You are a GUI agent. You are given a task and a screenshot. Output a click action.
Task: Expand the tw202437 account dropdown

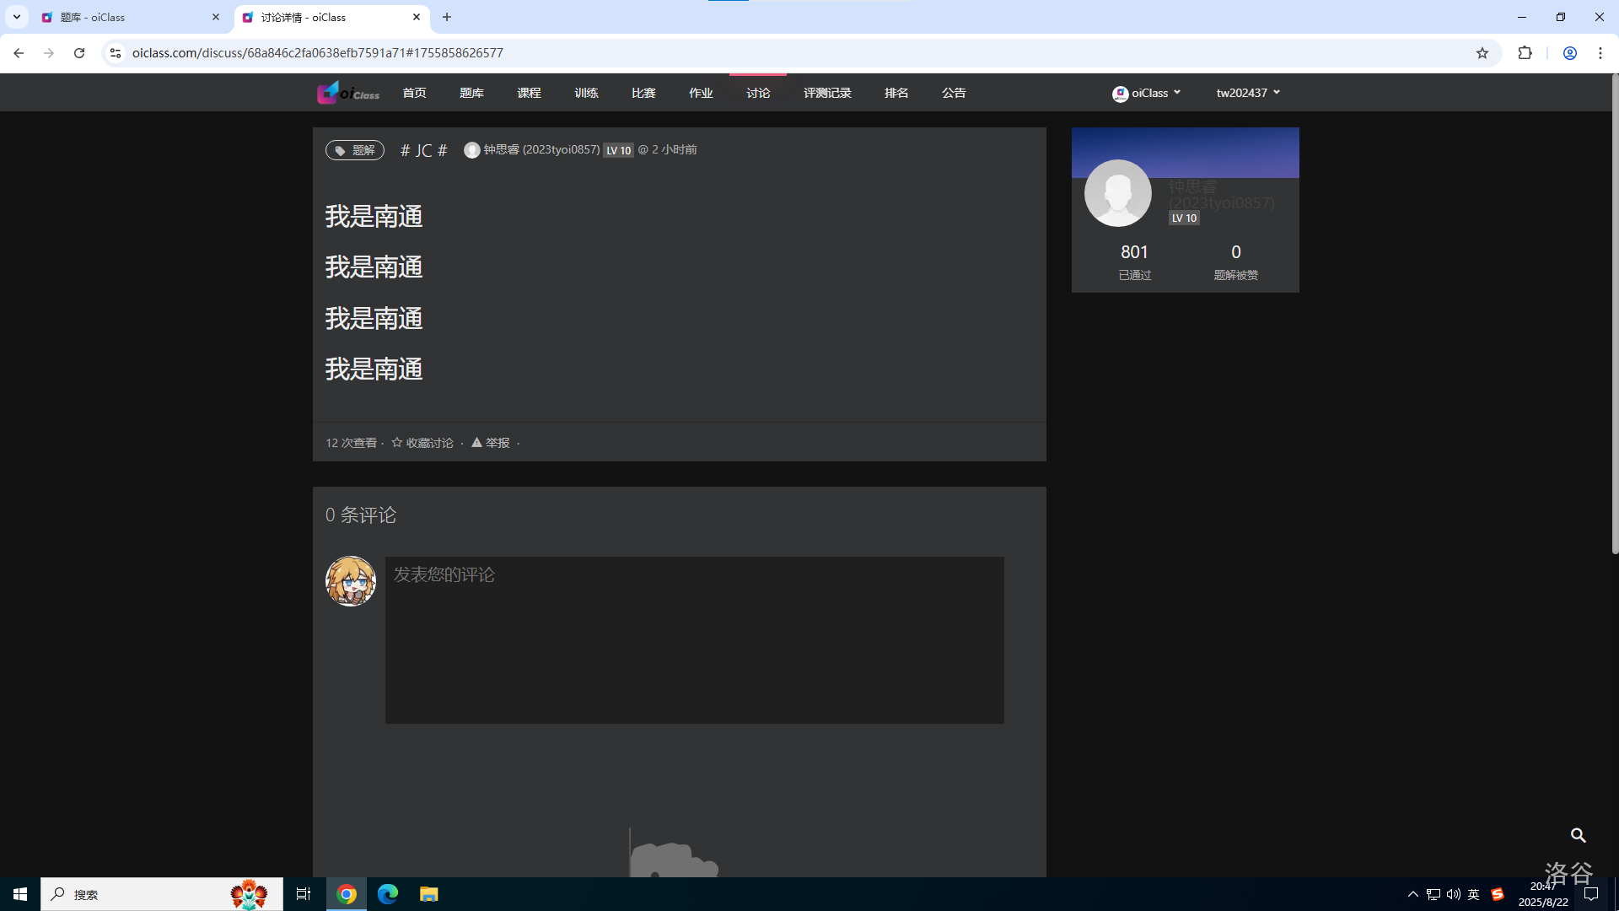(x=1248, y=93)
